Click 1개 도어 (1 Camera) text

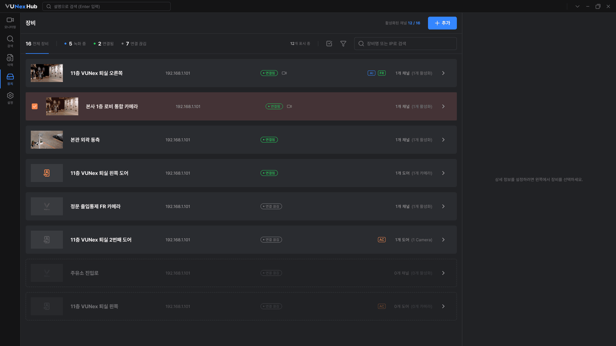tap(414, 240)
